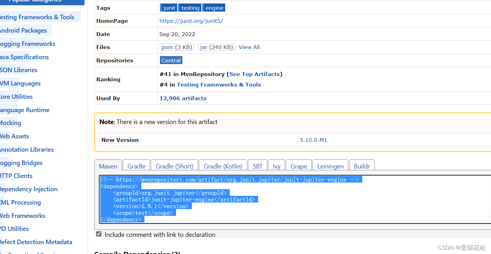Click the Repositories row label
491x254 pixels.
(x=115, y=60)
